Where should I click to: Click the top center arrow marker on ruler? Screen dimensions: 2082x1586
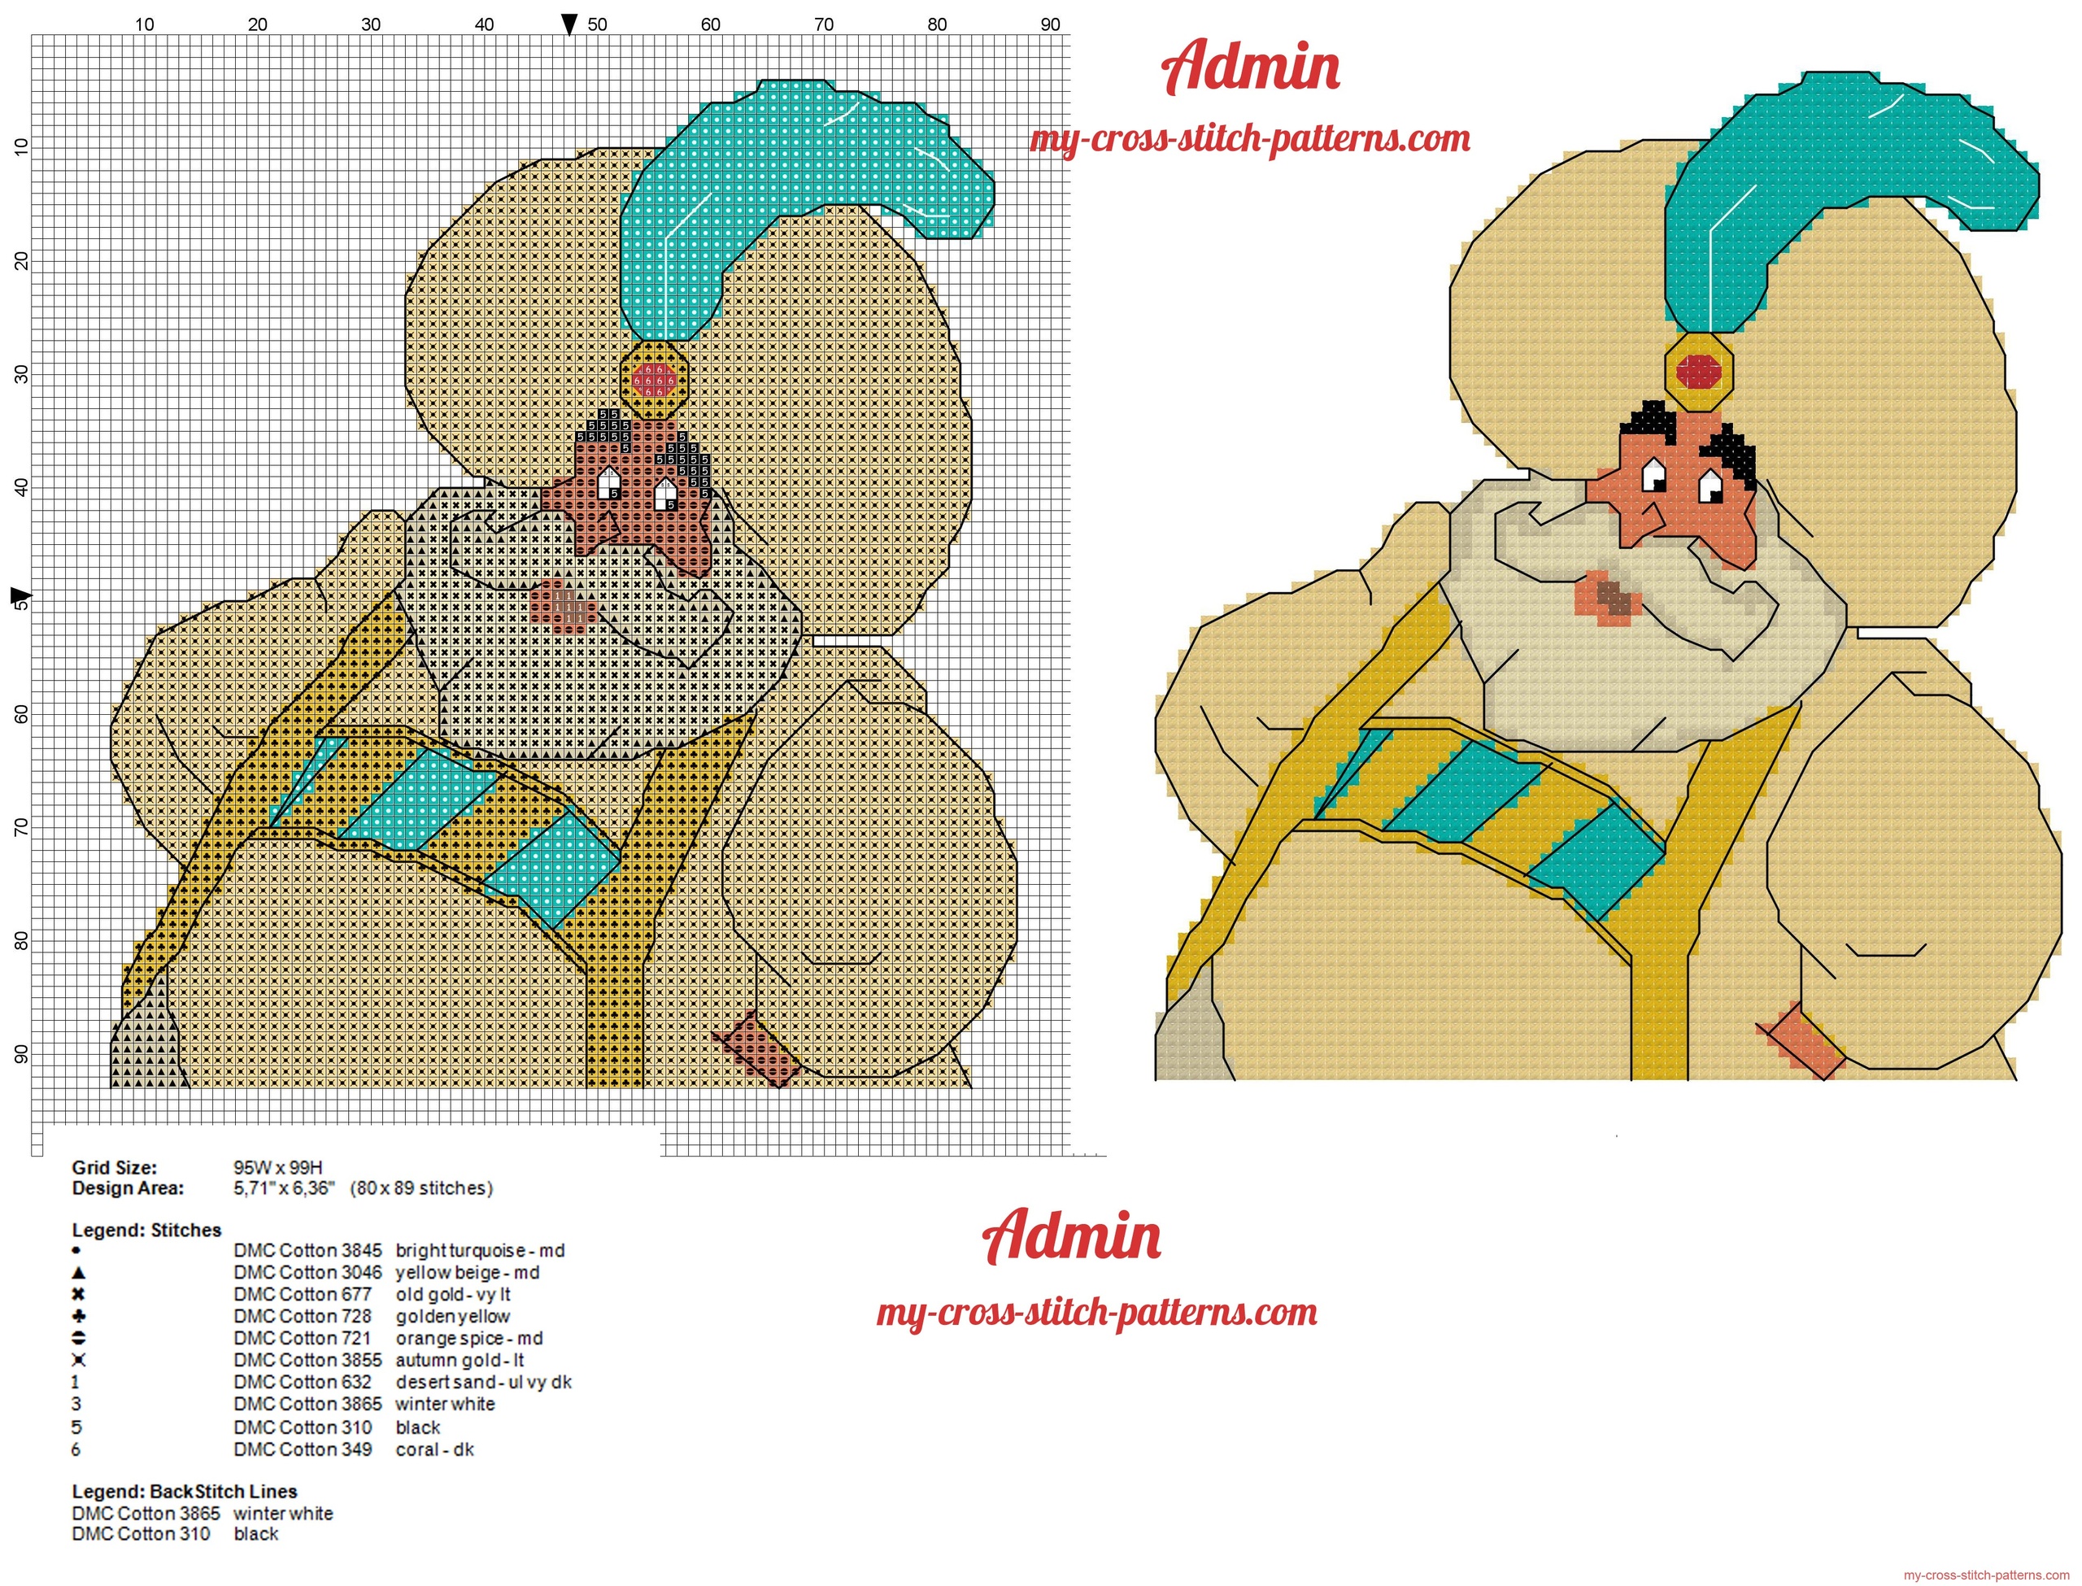tap(569, 24)
